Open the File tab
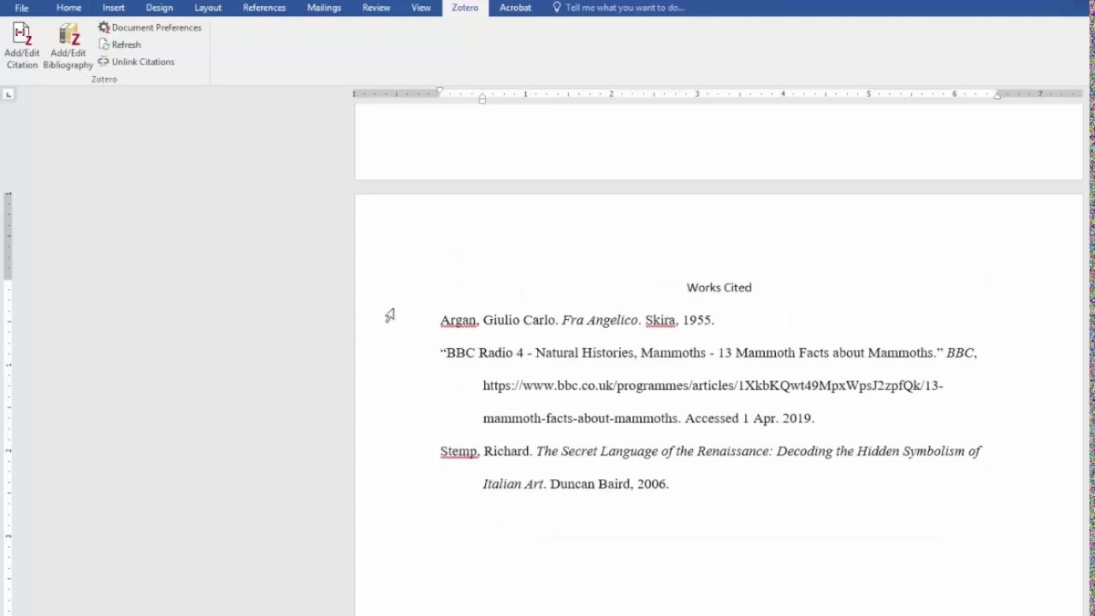The image size is (1095, 616). pyautogui.click(x=21, y=8)
